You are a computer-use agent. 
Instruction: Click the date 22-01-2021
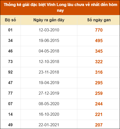[x=49, y=125]
